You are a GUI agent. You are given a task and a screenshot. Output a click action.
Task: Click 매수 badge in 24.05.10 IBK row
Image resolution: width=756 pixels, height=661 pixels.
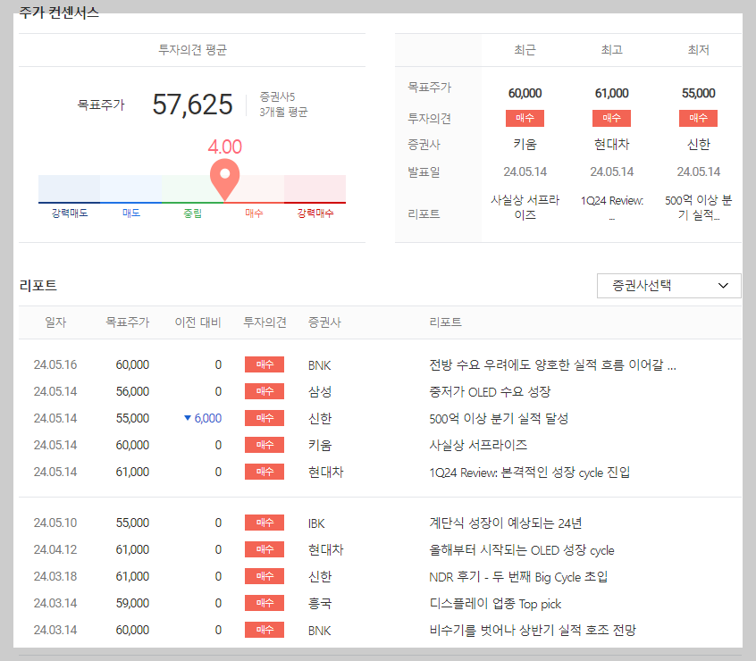point(265,523)
